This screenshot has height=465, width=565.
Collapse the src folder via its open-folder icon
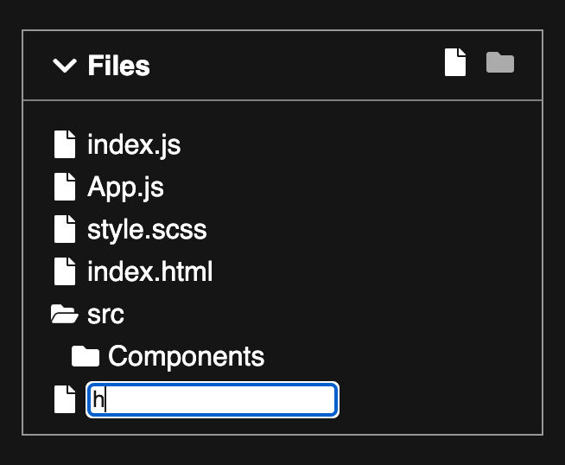[x=65, y=314]
